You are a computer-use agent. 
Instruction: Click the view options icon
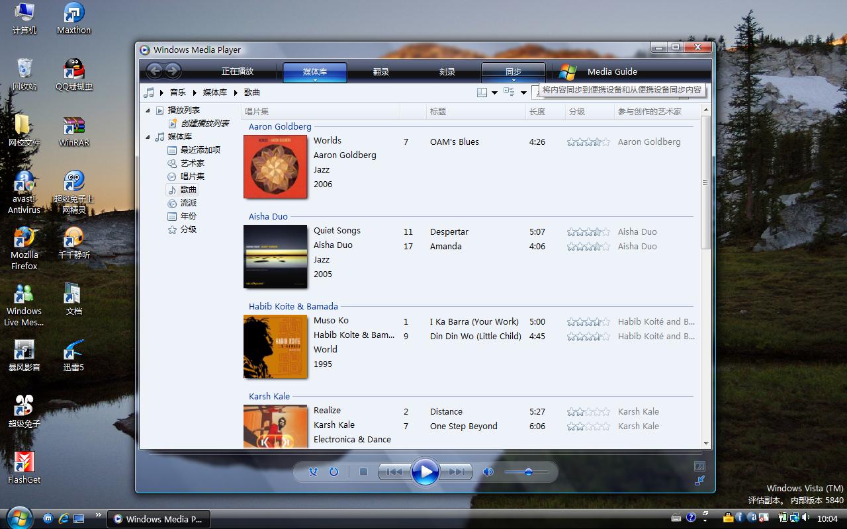click(x=509, y=93)
